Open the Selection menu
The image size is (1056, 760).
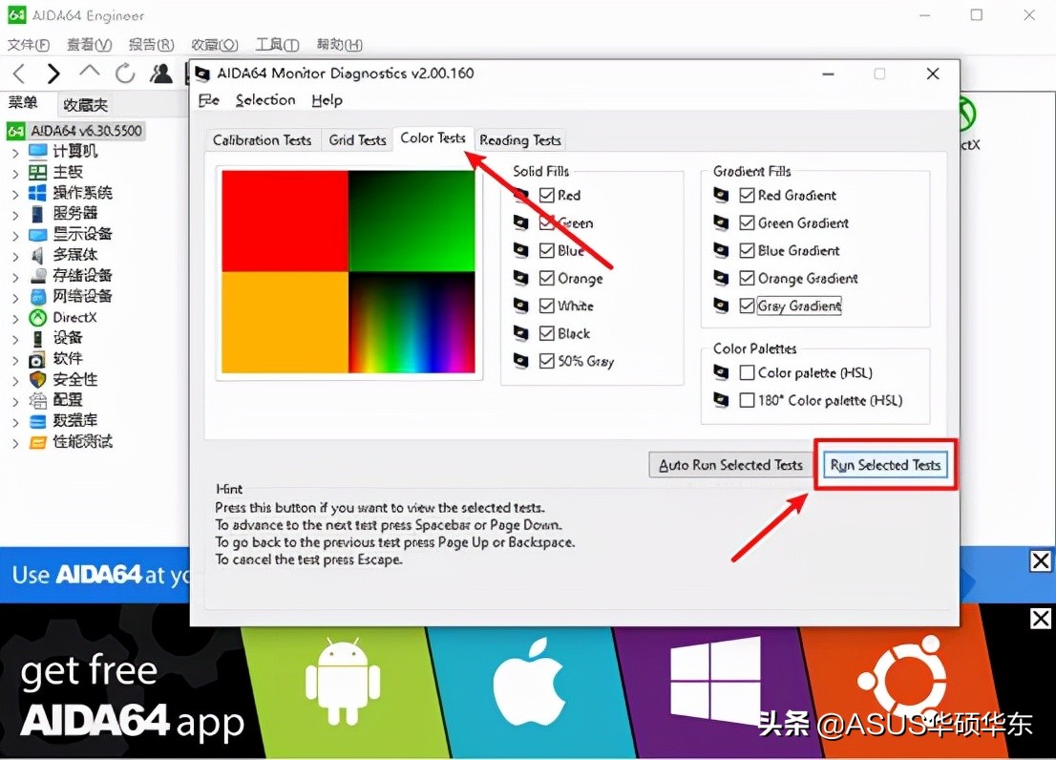tap(265, 100)
